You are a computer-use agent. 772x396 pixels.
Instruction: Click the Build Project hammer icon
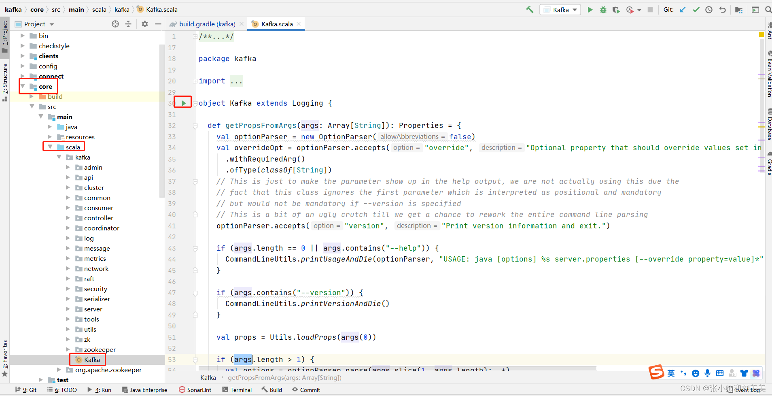click(x=530, y=10)
